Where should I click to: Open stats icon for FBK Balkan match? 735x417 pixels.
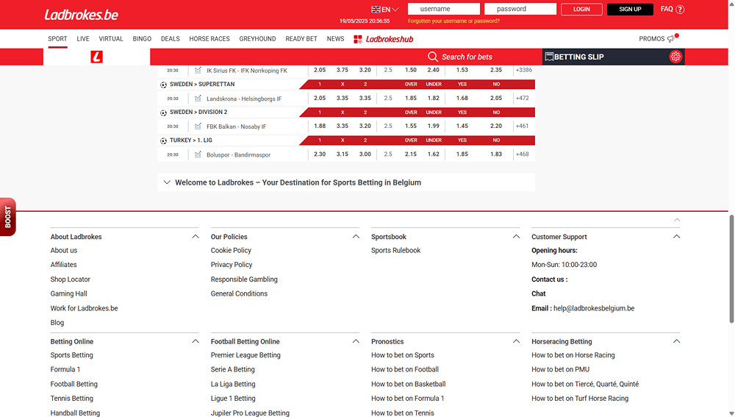(x=198, y=126)
